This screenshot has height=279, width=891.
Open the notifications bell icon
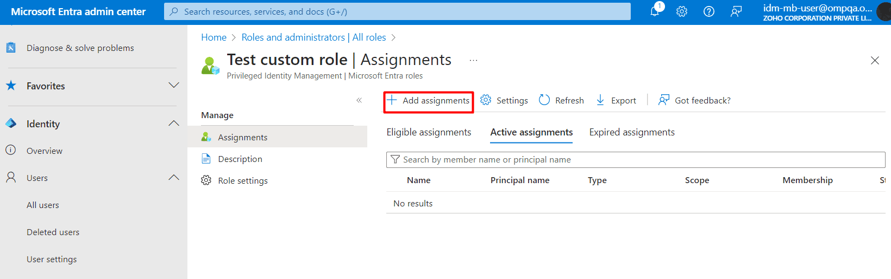tap(655, 11)
